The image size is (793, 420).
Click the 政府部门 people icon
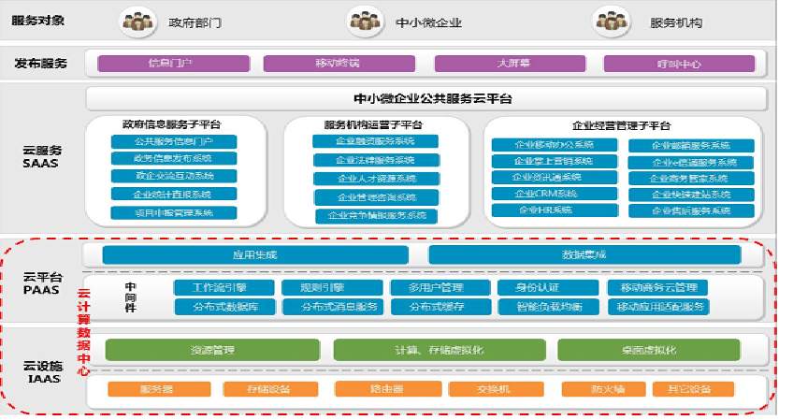(x=137, y=19)
